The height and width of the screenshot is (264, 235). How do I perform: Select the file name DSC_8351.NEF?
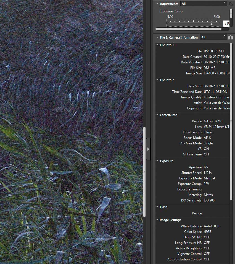pyautogui.click(x=214, y=51)
